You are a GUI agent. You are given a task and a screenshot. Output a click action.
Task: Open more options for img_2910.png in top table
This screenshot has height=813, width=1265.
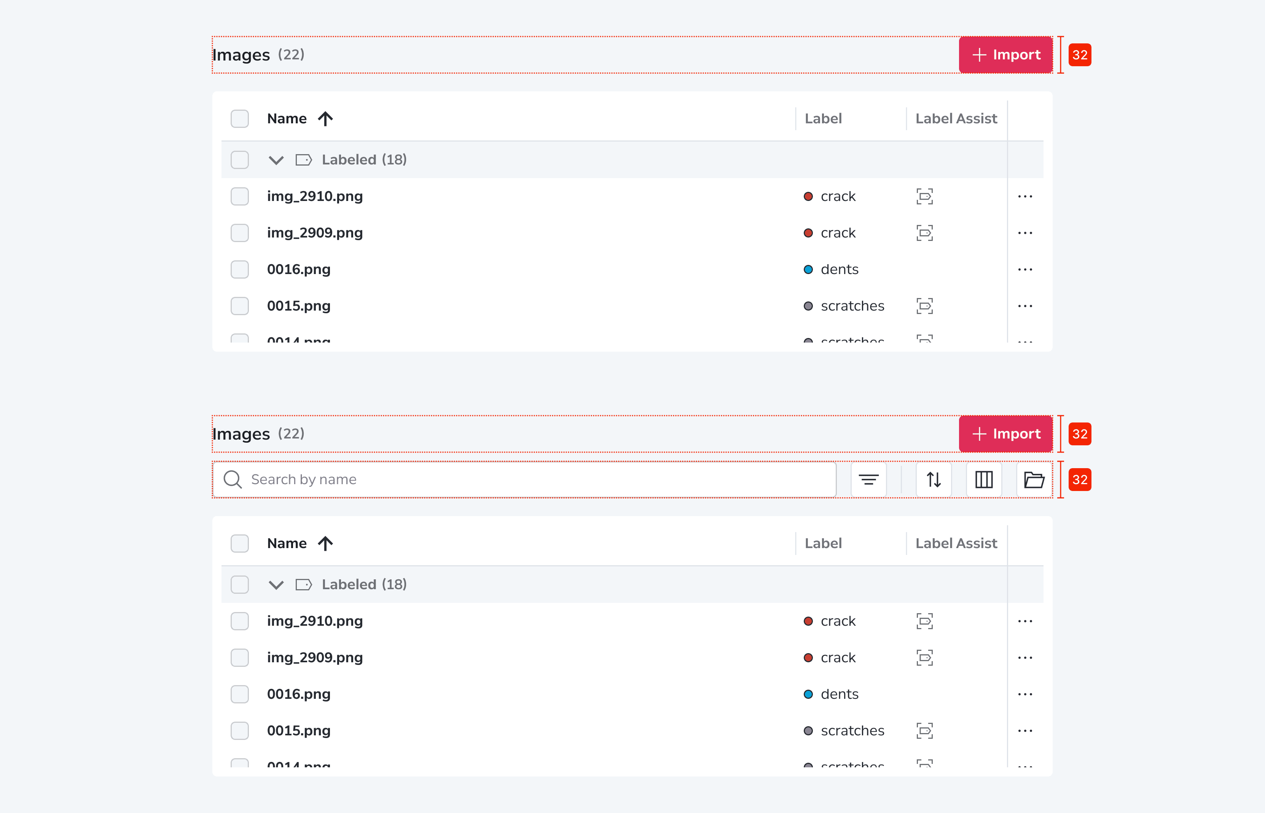(x=1025, y=196)
